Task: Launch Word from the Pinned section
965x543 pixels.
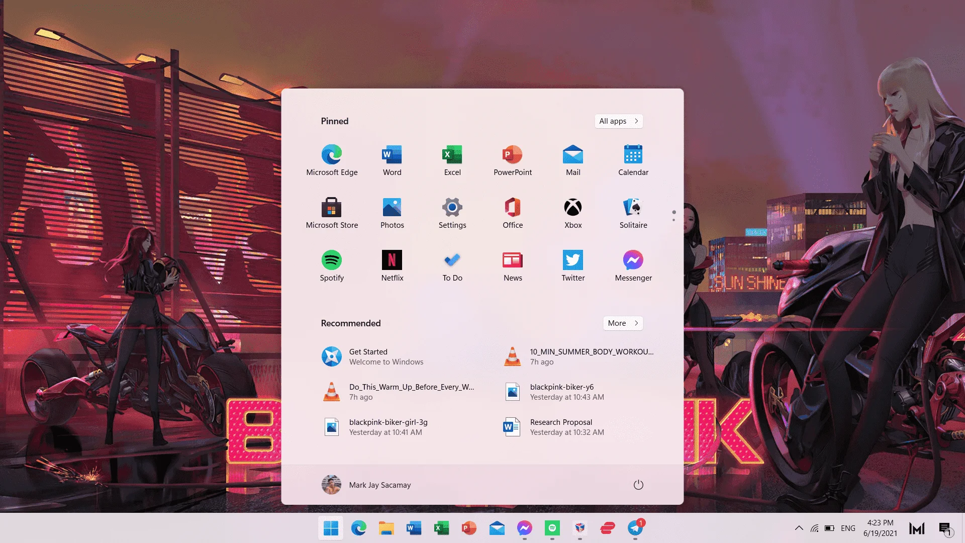Action: (392, 160)
